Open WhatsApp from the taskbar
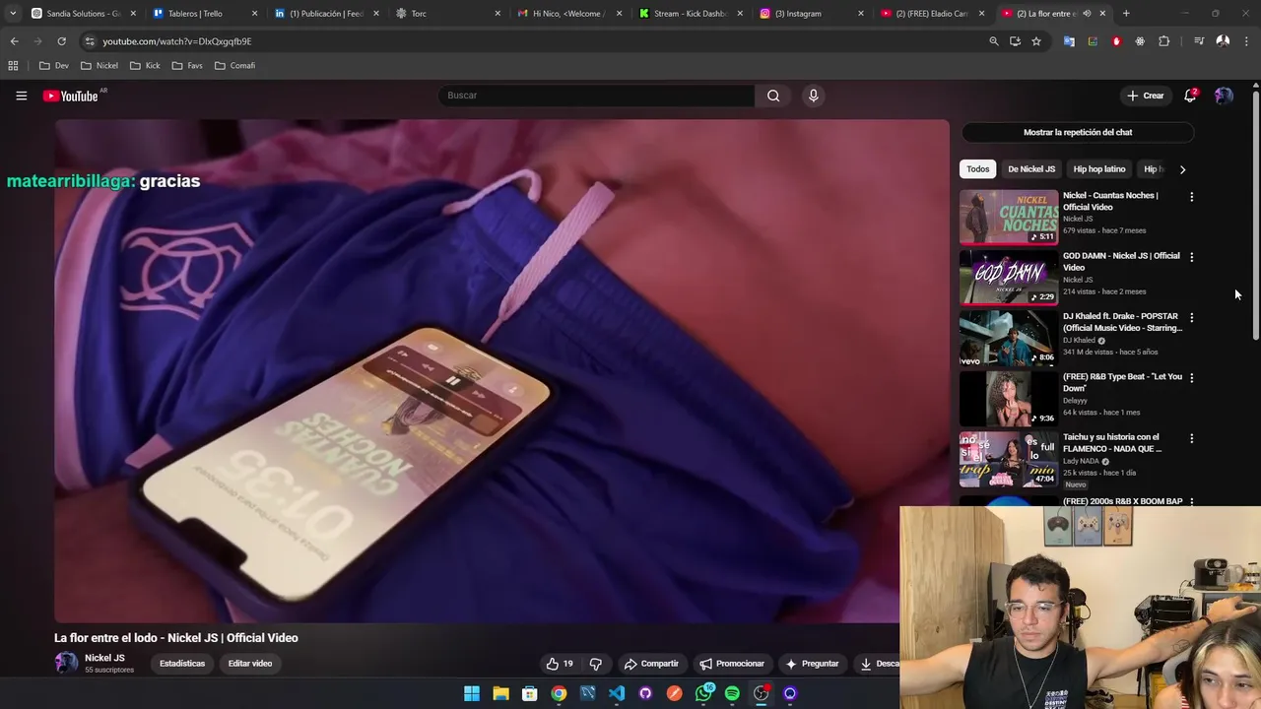Screen dimensions: 1261x709 [703, 693]
